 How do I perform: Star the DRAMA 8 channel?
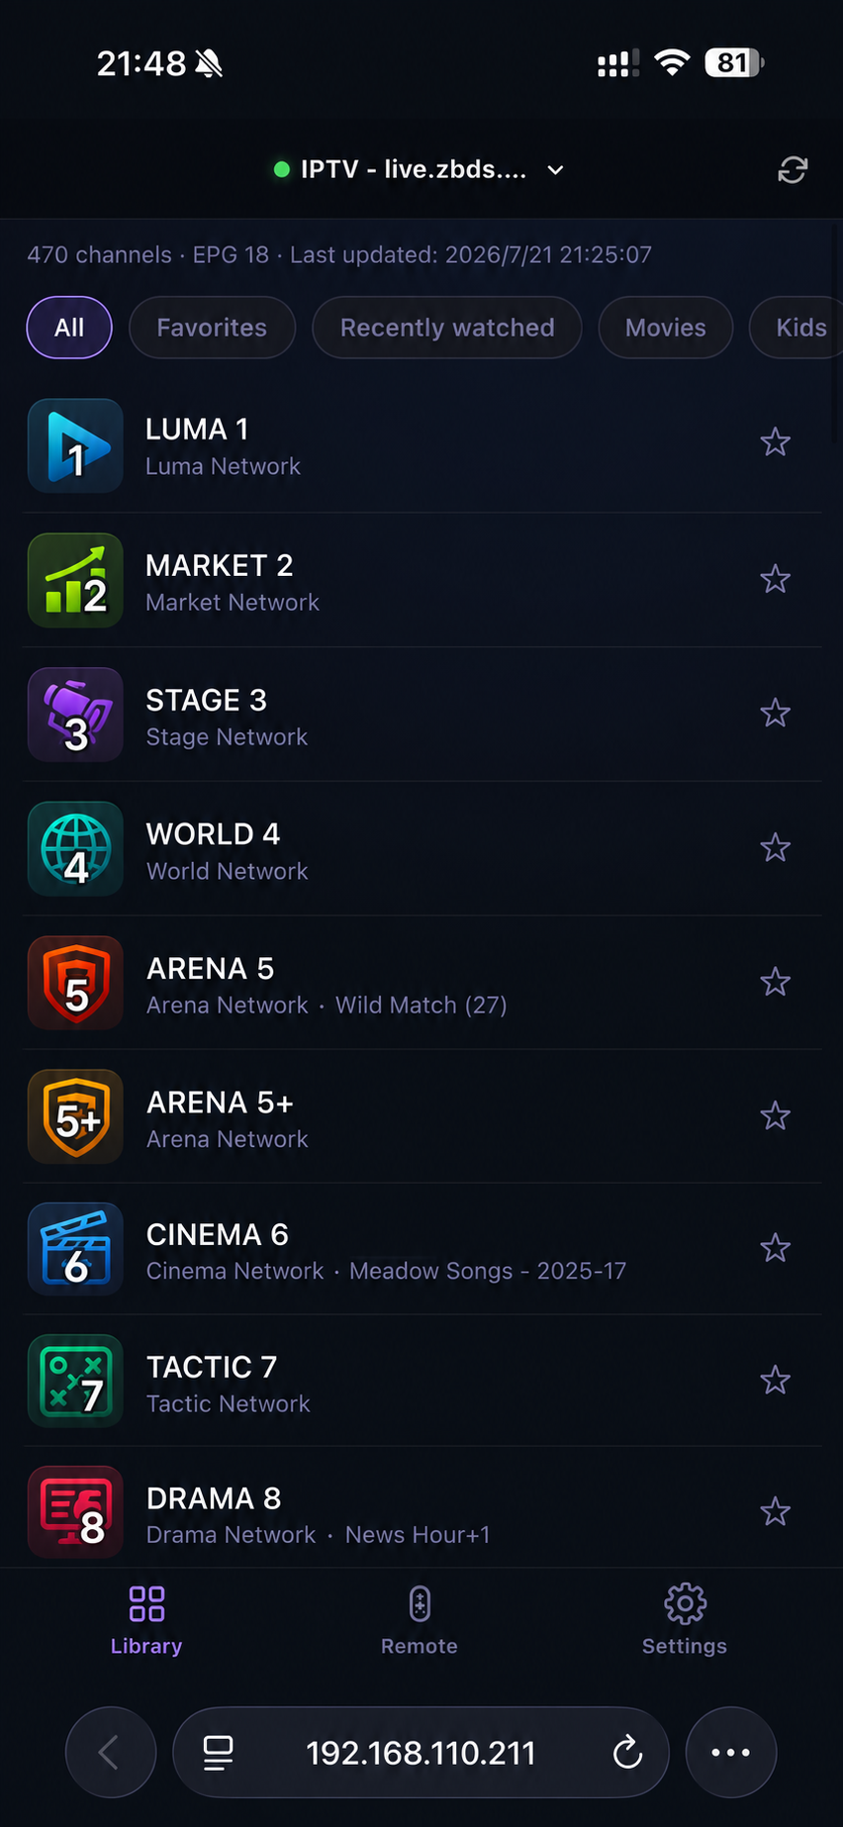pyautogui.click(x=775, y=1511)
